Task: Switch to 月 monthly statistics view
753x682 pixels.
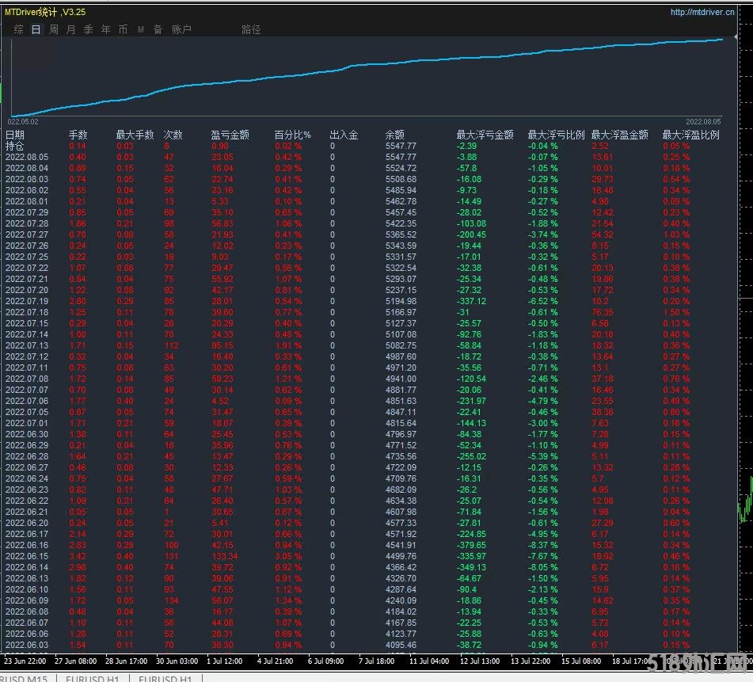Action: [x=70, y=29]
